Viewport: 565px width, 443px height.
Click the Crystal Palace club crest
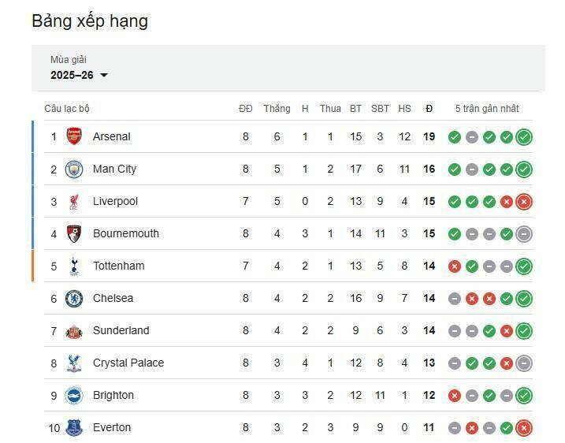point(74,363)
